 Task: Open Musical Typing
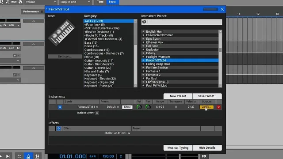point(178,148)
